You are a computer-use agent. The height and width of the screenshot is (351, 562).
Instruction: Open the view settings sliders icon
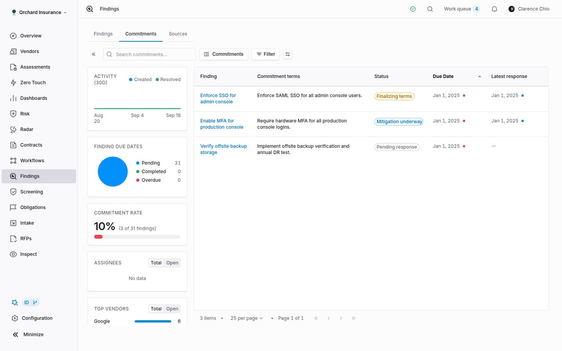point(288,54)
